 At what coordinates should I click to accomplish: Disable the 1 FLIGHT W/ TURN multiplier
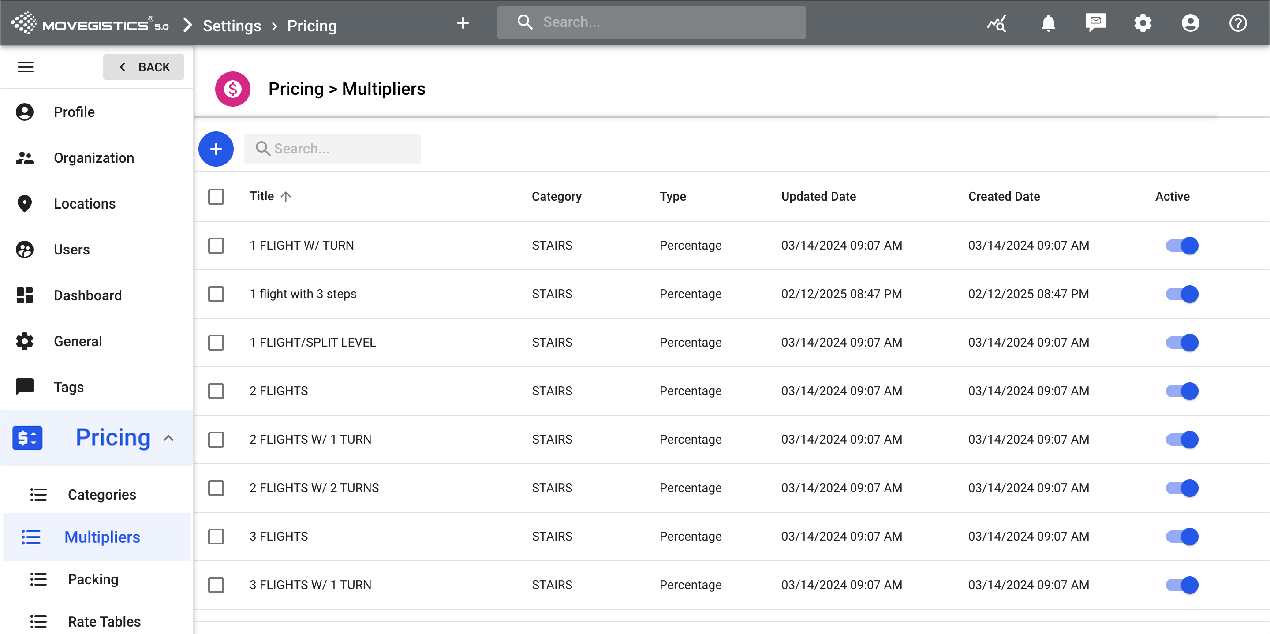coord(1181,246)
